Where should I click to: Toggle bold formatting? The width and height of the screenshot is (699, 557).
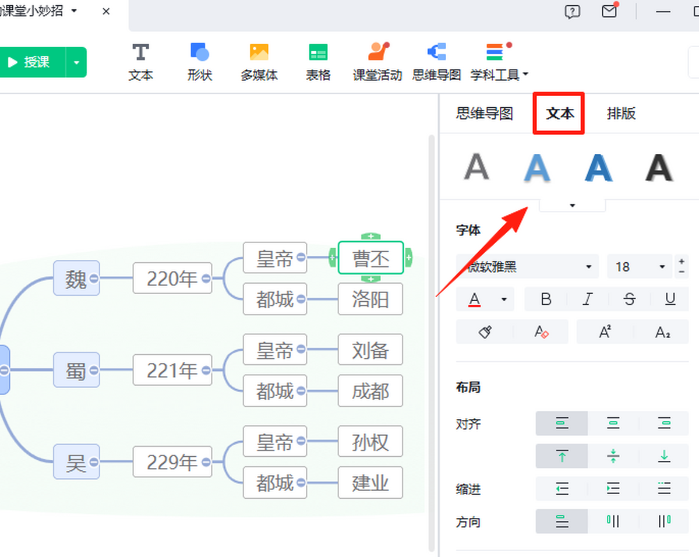pyautogui.click(x=546, y=299)
